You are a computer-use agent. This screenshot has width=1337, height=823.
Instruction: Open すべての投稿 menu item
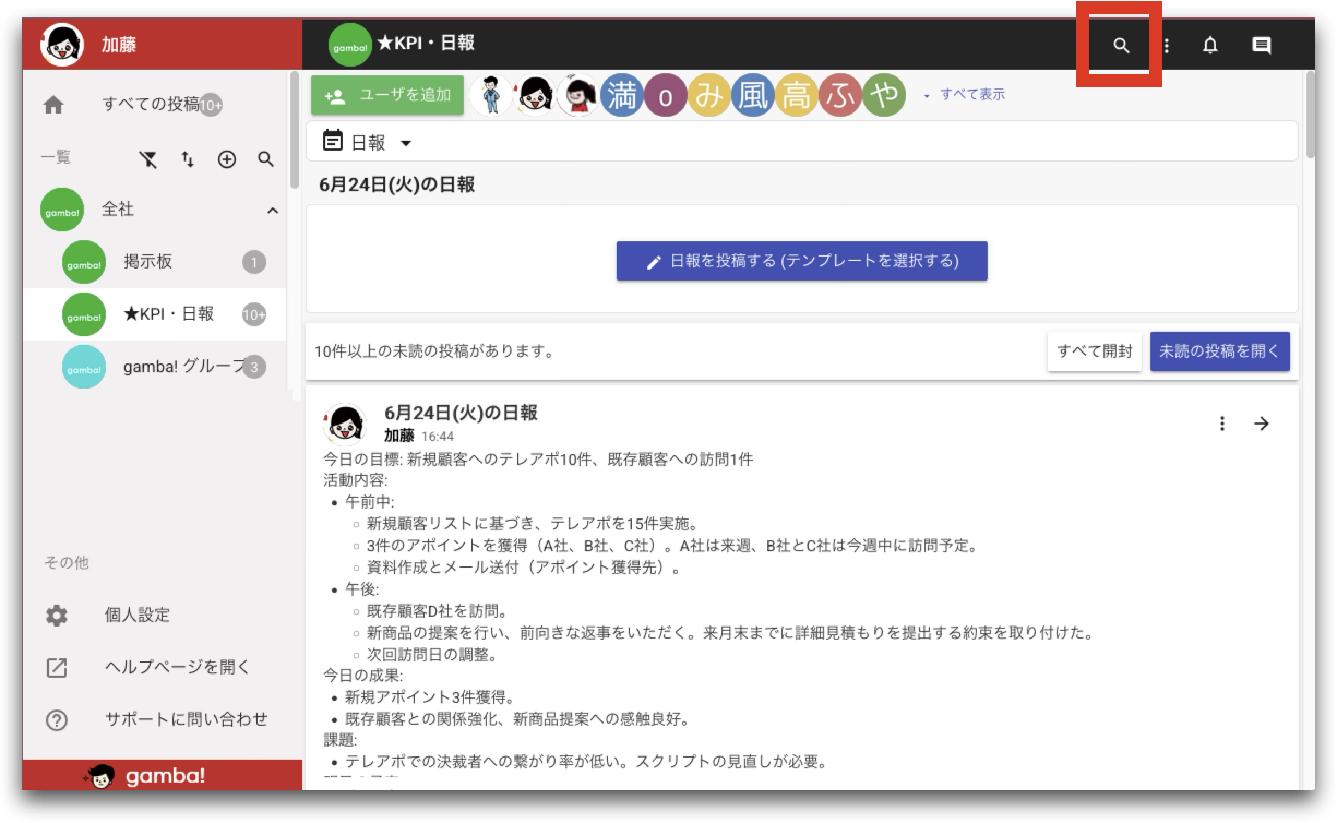click(154, 104)
